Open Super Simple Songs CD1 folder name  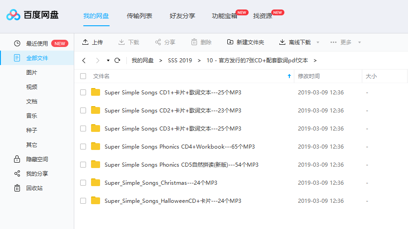pos(173,93)
